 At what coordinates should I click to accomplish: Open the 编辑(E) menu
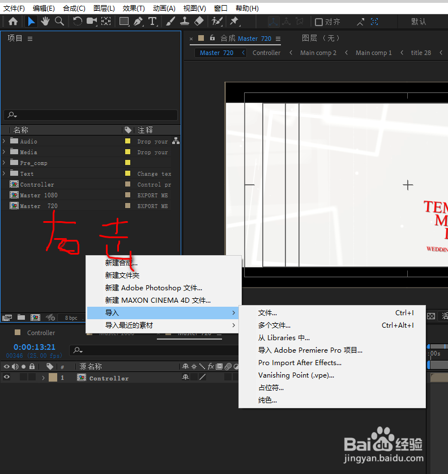44,9
